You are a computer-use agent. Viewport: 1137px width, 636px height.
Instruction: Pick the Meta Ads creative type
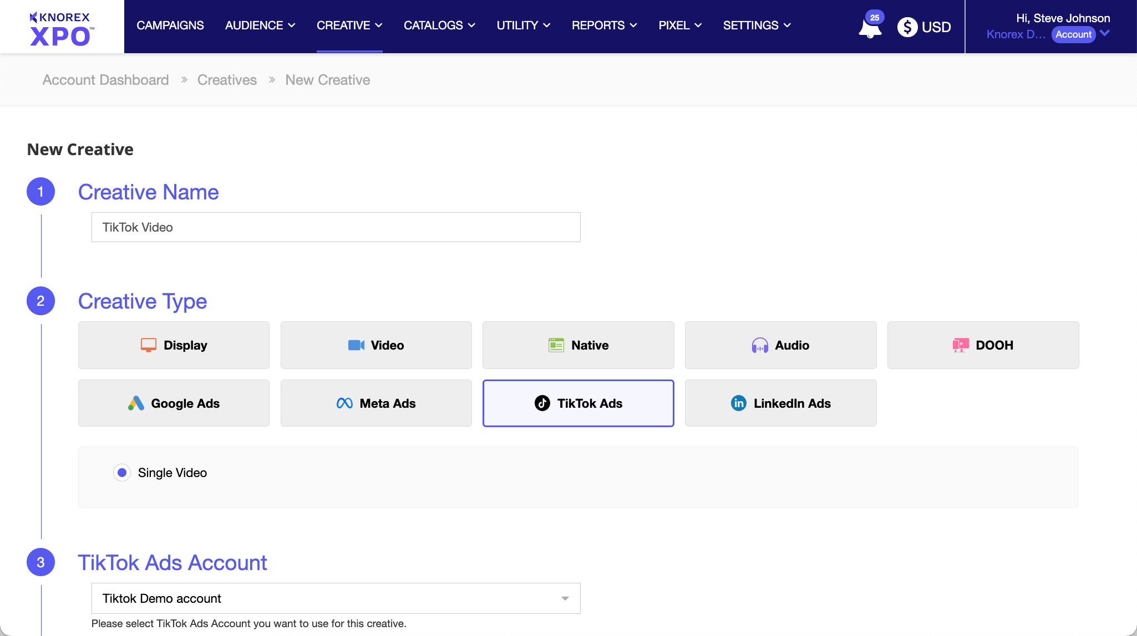pos(376,403)
